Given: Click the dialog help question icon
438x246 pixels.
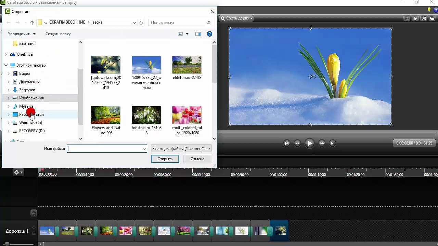Looking at the screenshot, I should click(209, 34).
